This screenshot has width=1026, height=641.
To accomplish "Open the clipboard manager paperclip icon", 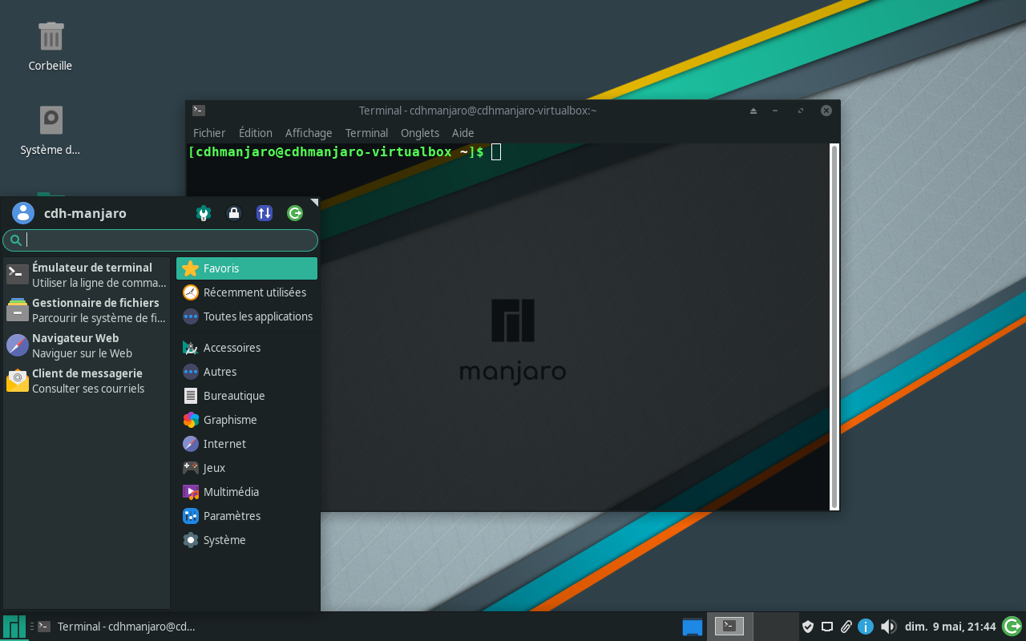I will [846, 626].
